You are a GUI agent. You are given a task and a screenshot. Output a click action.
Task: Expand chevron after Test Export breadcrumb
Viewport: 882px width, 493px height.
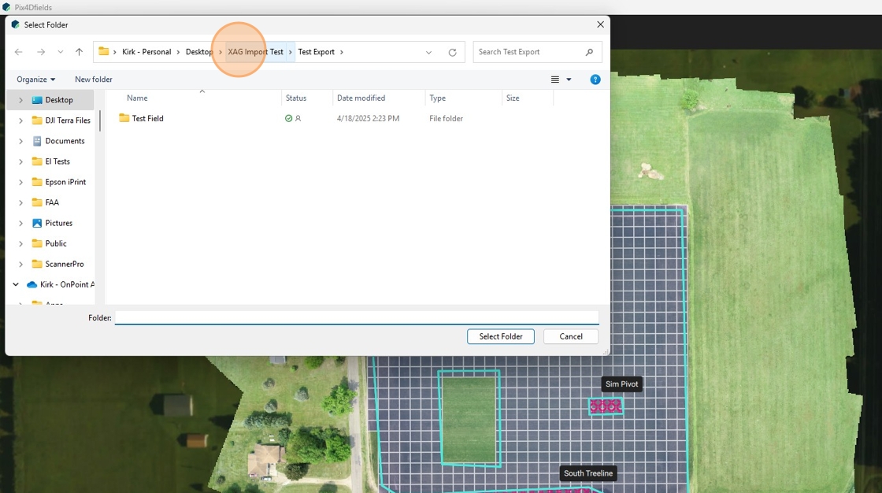pos(342,52)
